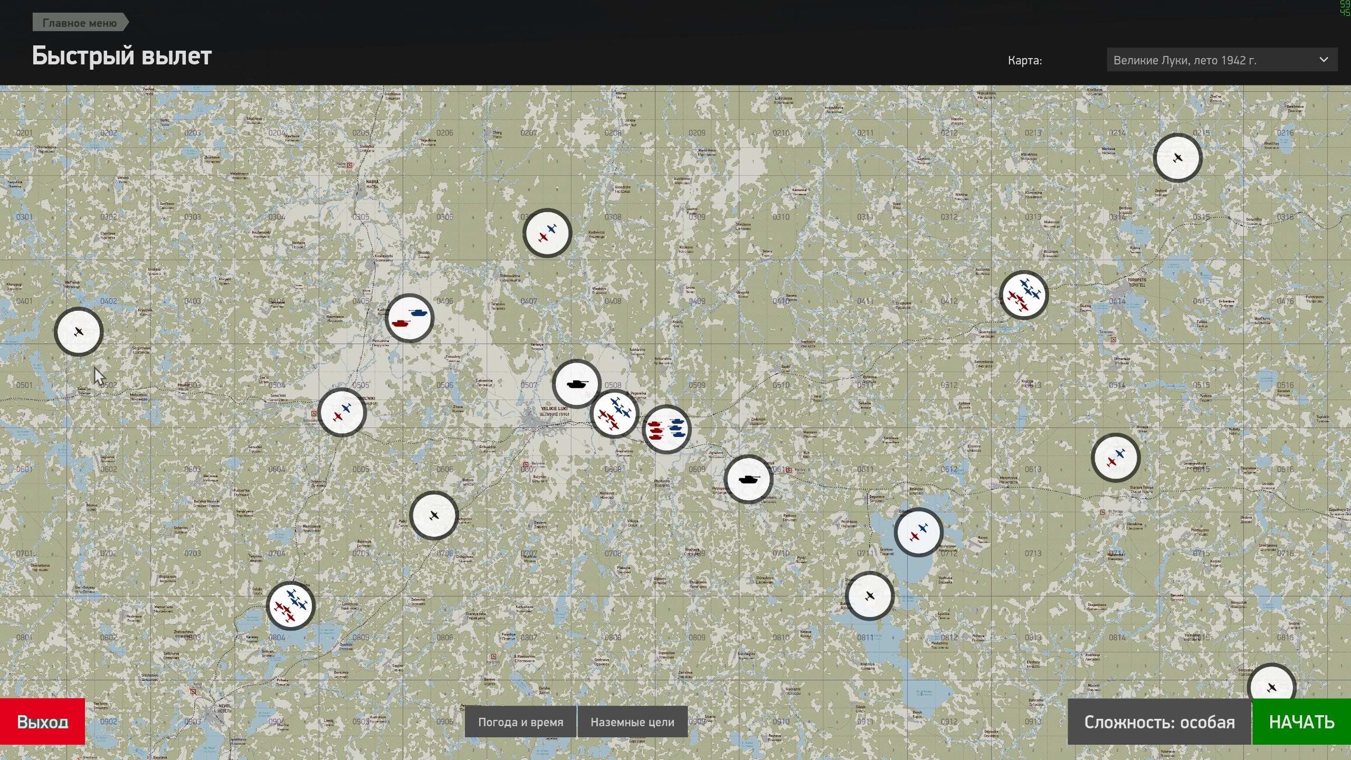Choose the duel marker near grid 0307
The image size is (1351, 760).
pyautogui.click(x=547, y=233)
